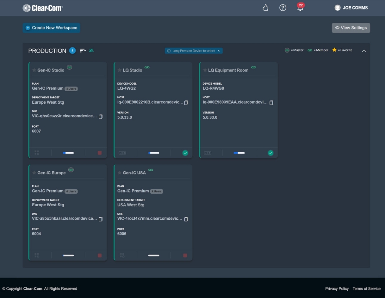
Task: Open the notifications bell showing 22
Action: 300,7
